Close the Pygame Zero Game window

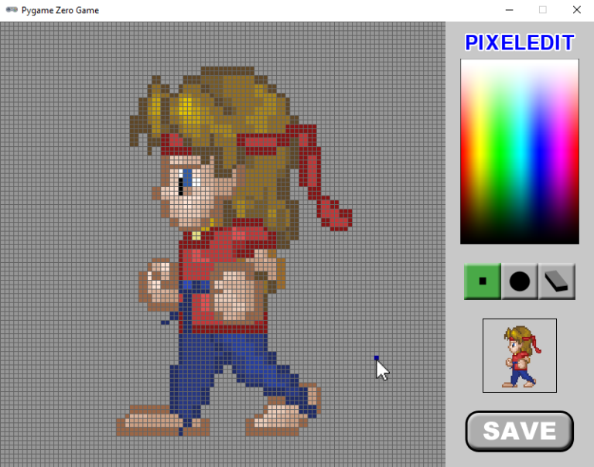(576, 10)
